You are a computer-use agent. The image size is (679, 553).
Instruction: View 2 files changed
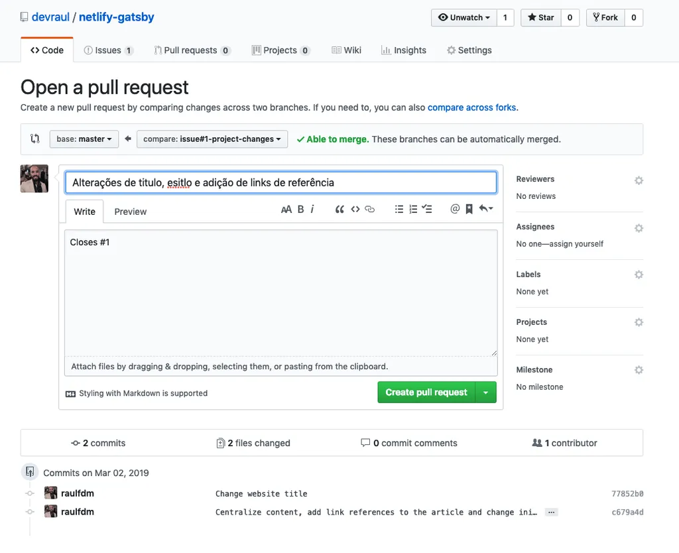pos(253,443)
